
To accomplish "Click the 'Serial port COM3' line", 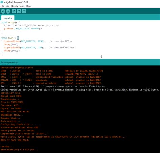I will point(11,96).
